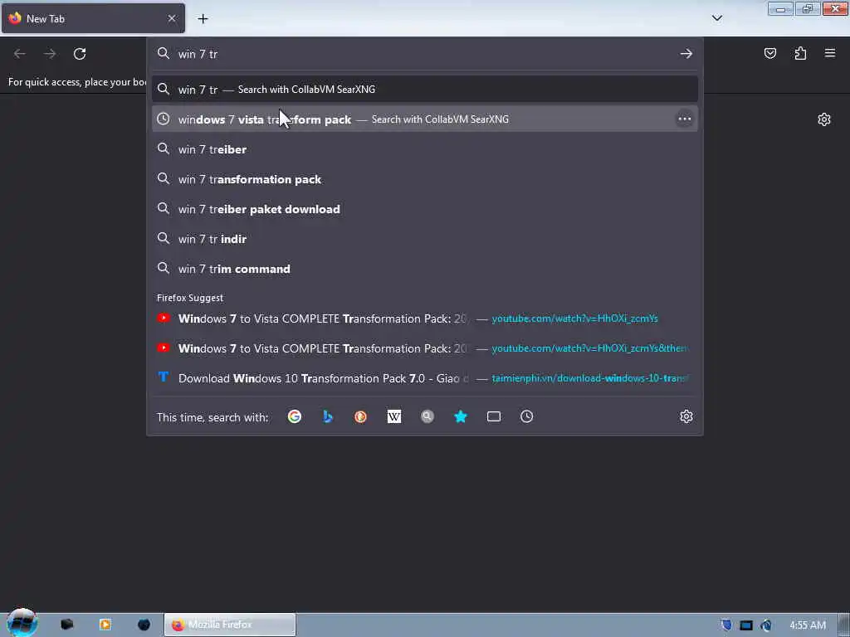Click the address bar text 'win 7 tr'

pos(198,54)
